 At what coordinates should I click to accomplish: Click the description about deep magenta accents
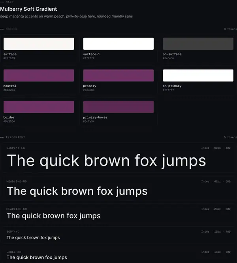(x=66, y=16)
